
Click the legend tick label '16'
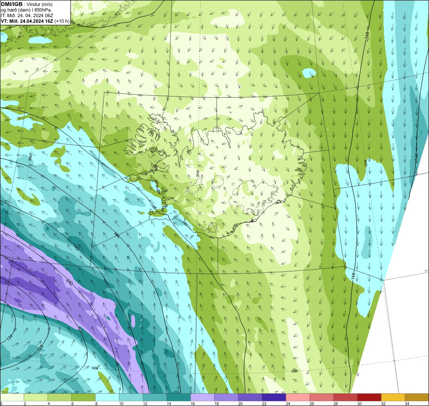(193, 403)
